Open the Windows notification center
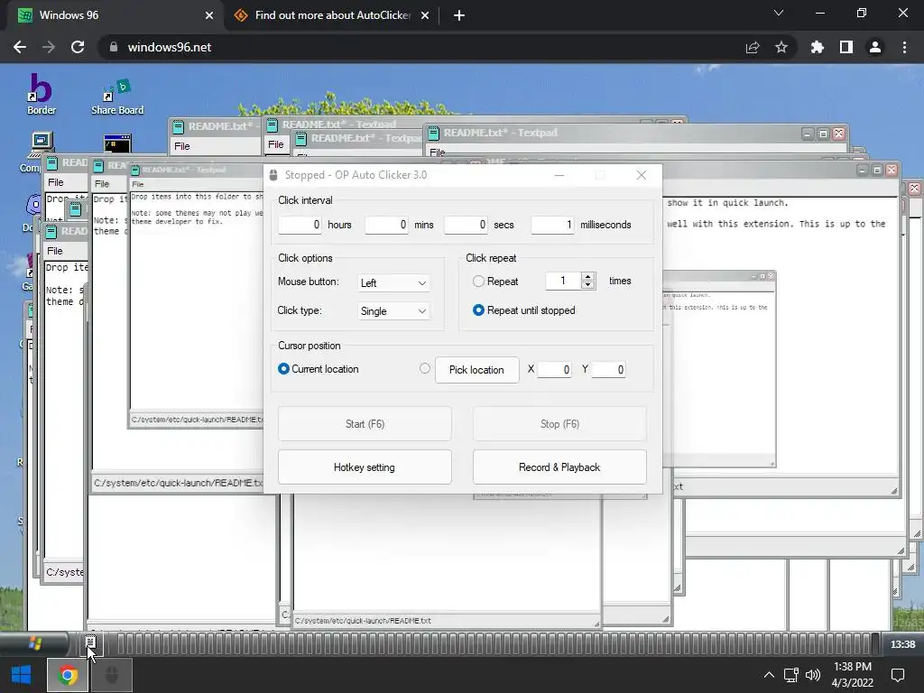The height and width of the screenshot is (693, 924). coord(898,675)
